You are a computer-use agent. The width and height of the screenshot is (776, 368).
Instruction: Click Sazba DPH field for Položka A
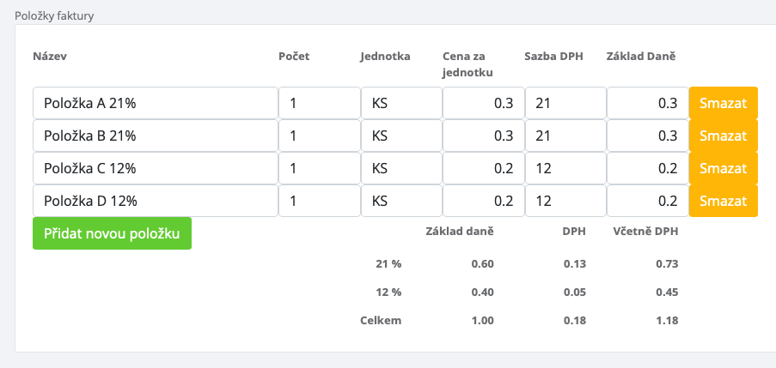pos(565,103)
